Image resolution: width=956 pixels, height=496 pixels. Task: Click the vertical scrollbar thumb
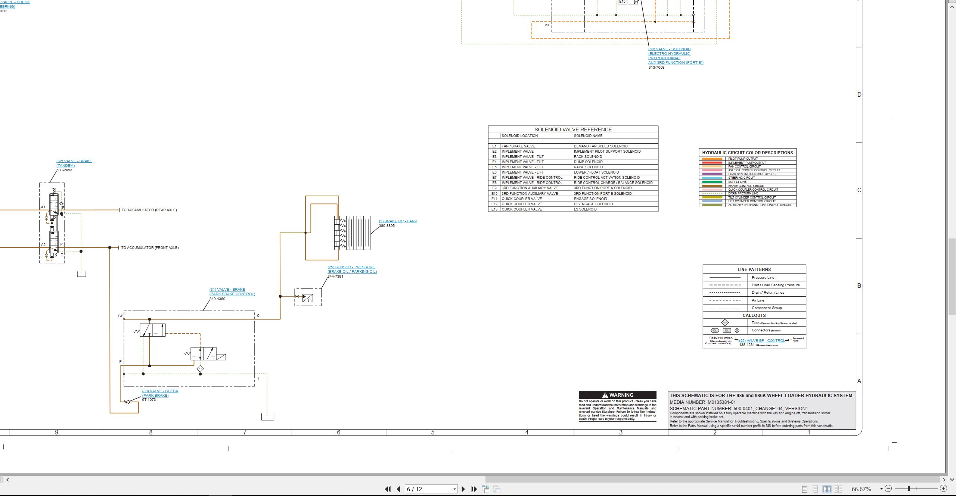coord(952,276)
